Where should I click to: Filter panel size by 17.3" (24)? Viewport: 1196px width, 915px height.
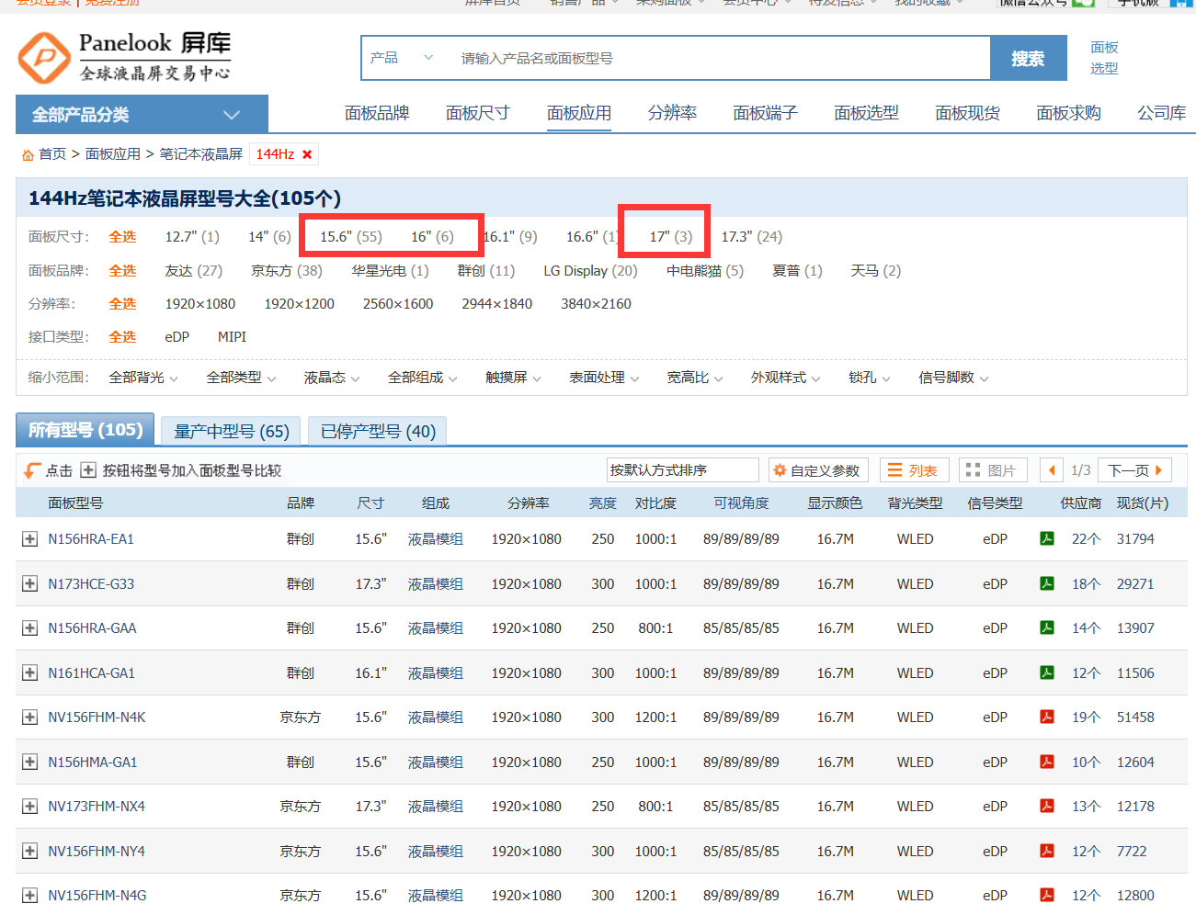click(752, 237)
